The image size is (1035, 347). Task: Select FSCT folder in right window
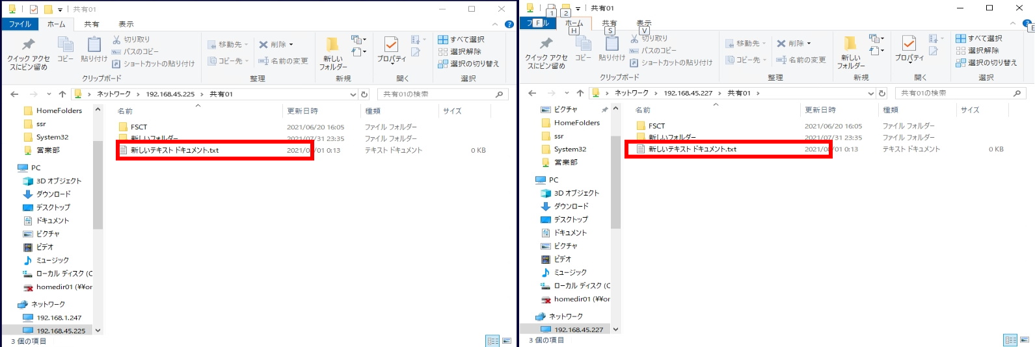click(x=656, y=125)
